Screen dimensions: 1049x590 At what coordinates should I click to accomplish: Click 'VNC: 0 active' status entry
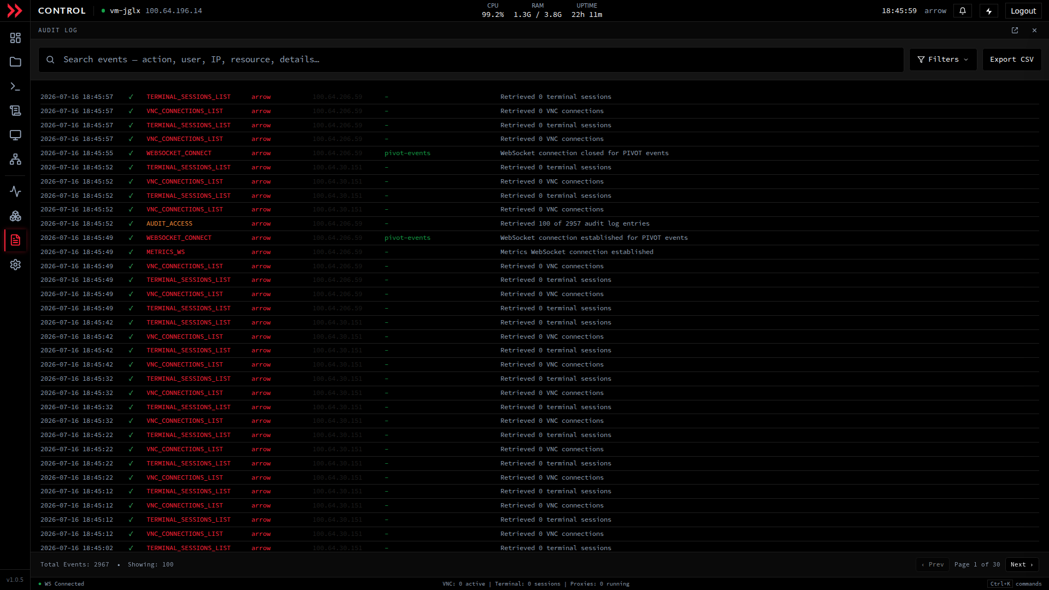pyautogui.click(x=464, y=583)
